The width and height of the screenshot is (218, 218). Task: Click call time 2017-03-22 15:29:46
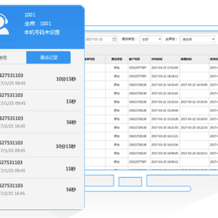(x=165, y=111)
